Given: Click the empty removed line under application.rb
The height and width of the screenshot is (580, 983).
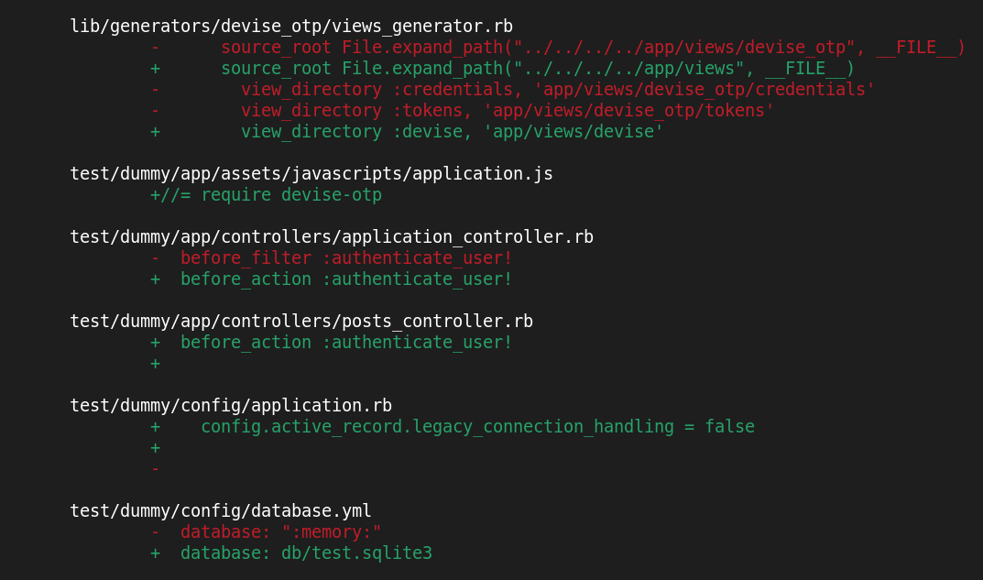Looking at the screenshot, I should tap(156, 469).
